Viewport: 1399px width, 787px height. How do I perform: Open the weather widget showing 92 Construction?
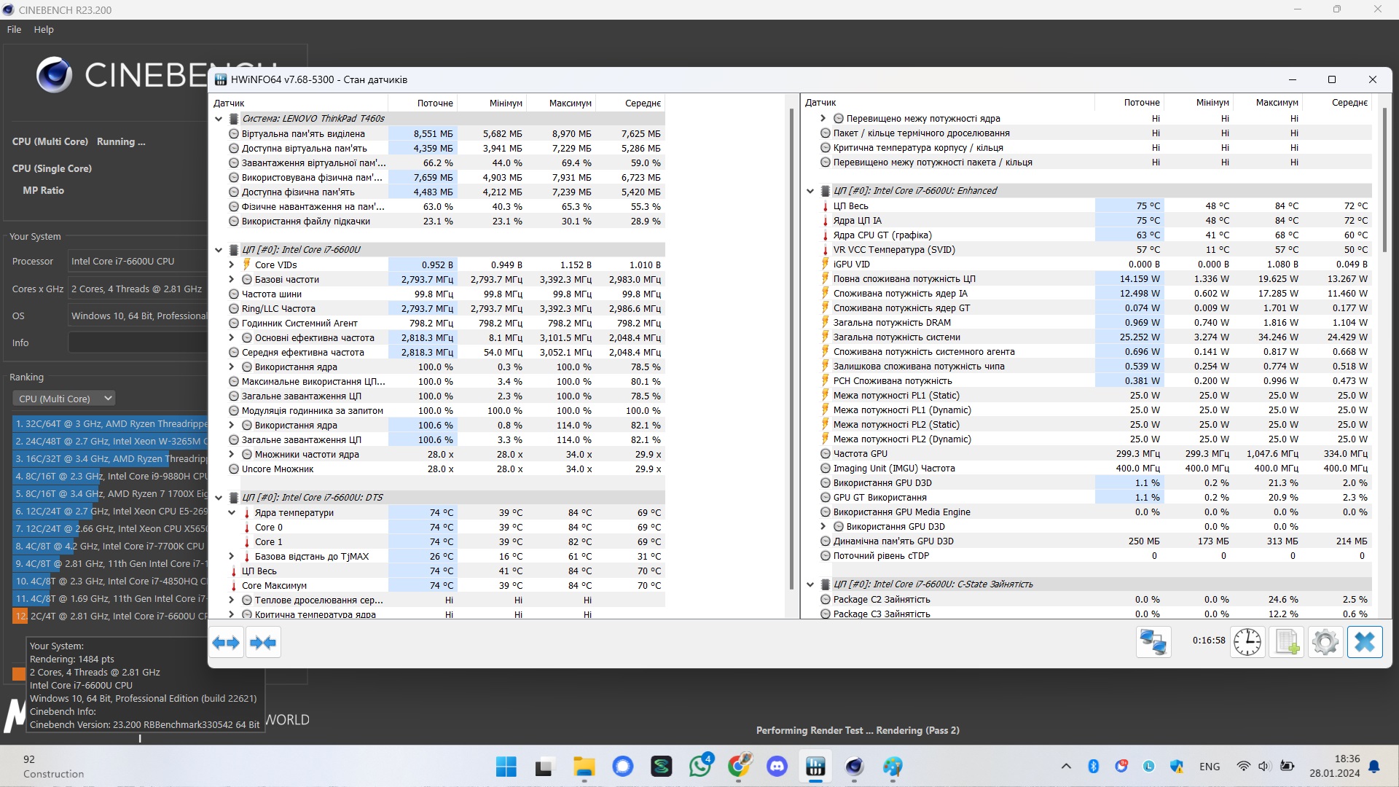click(53, 767)
